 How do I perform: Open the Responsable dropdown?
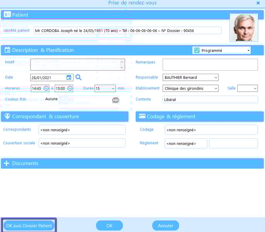[215, 78]
